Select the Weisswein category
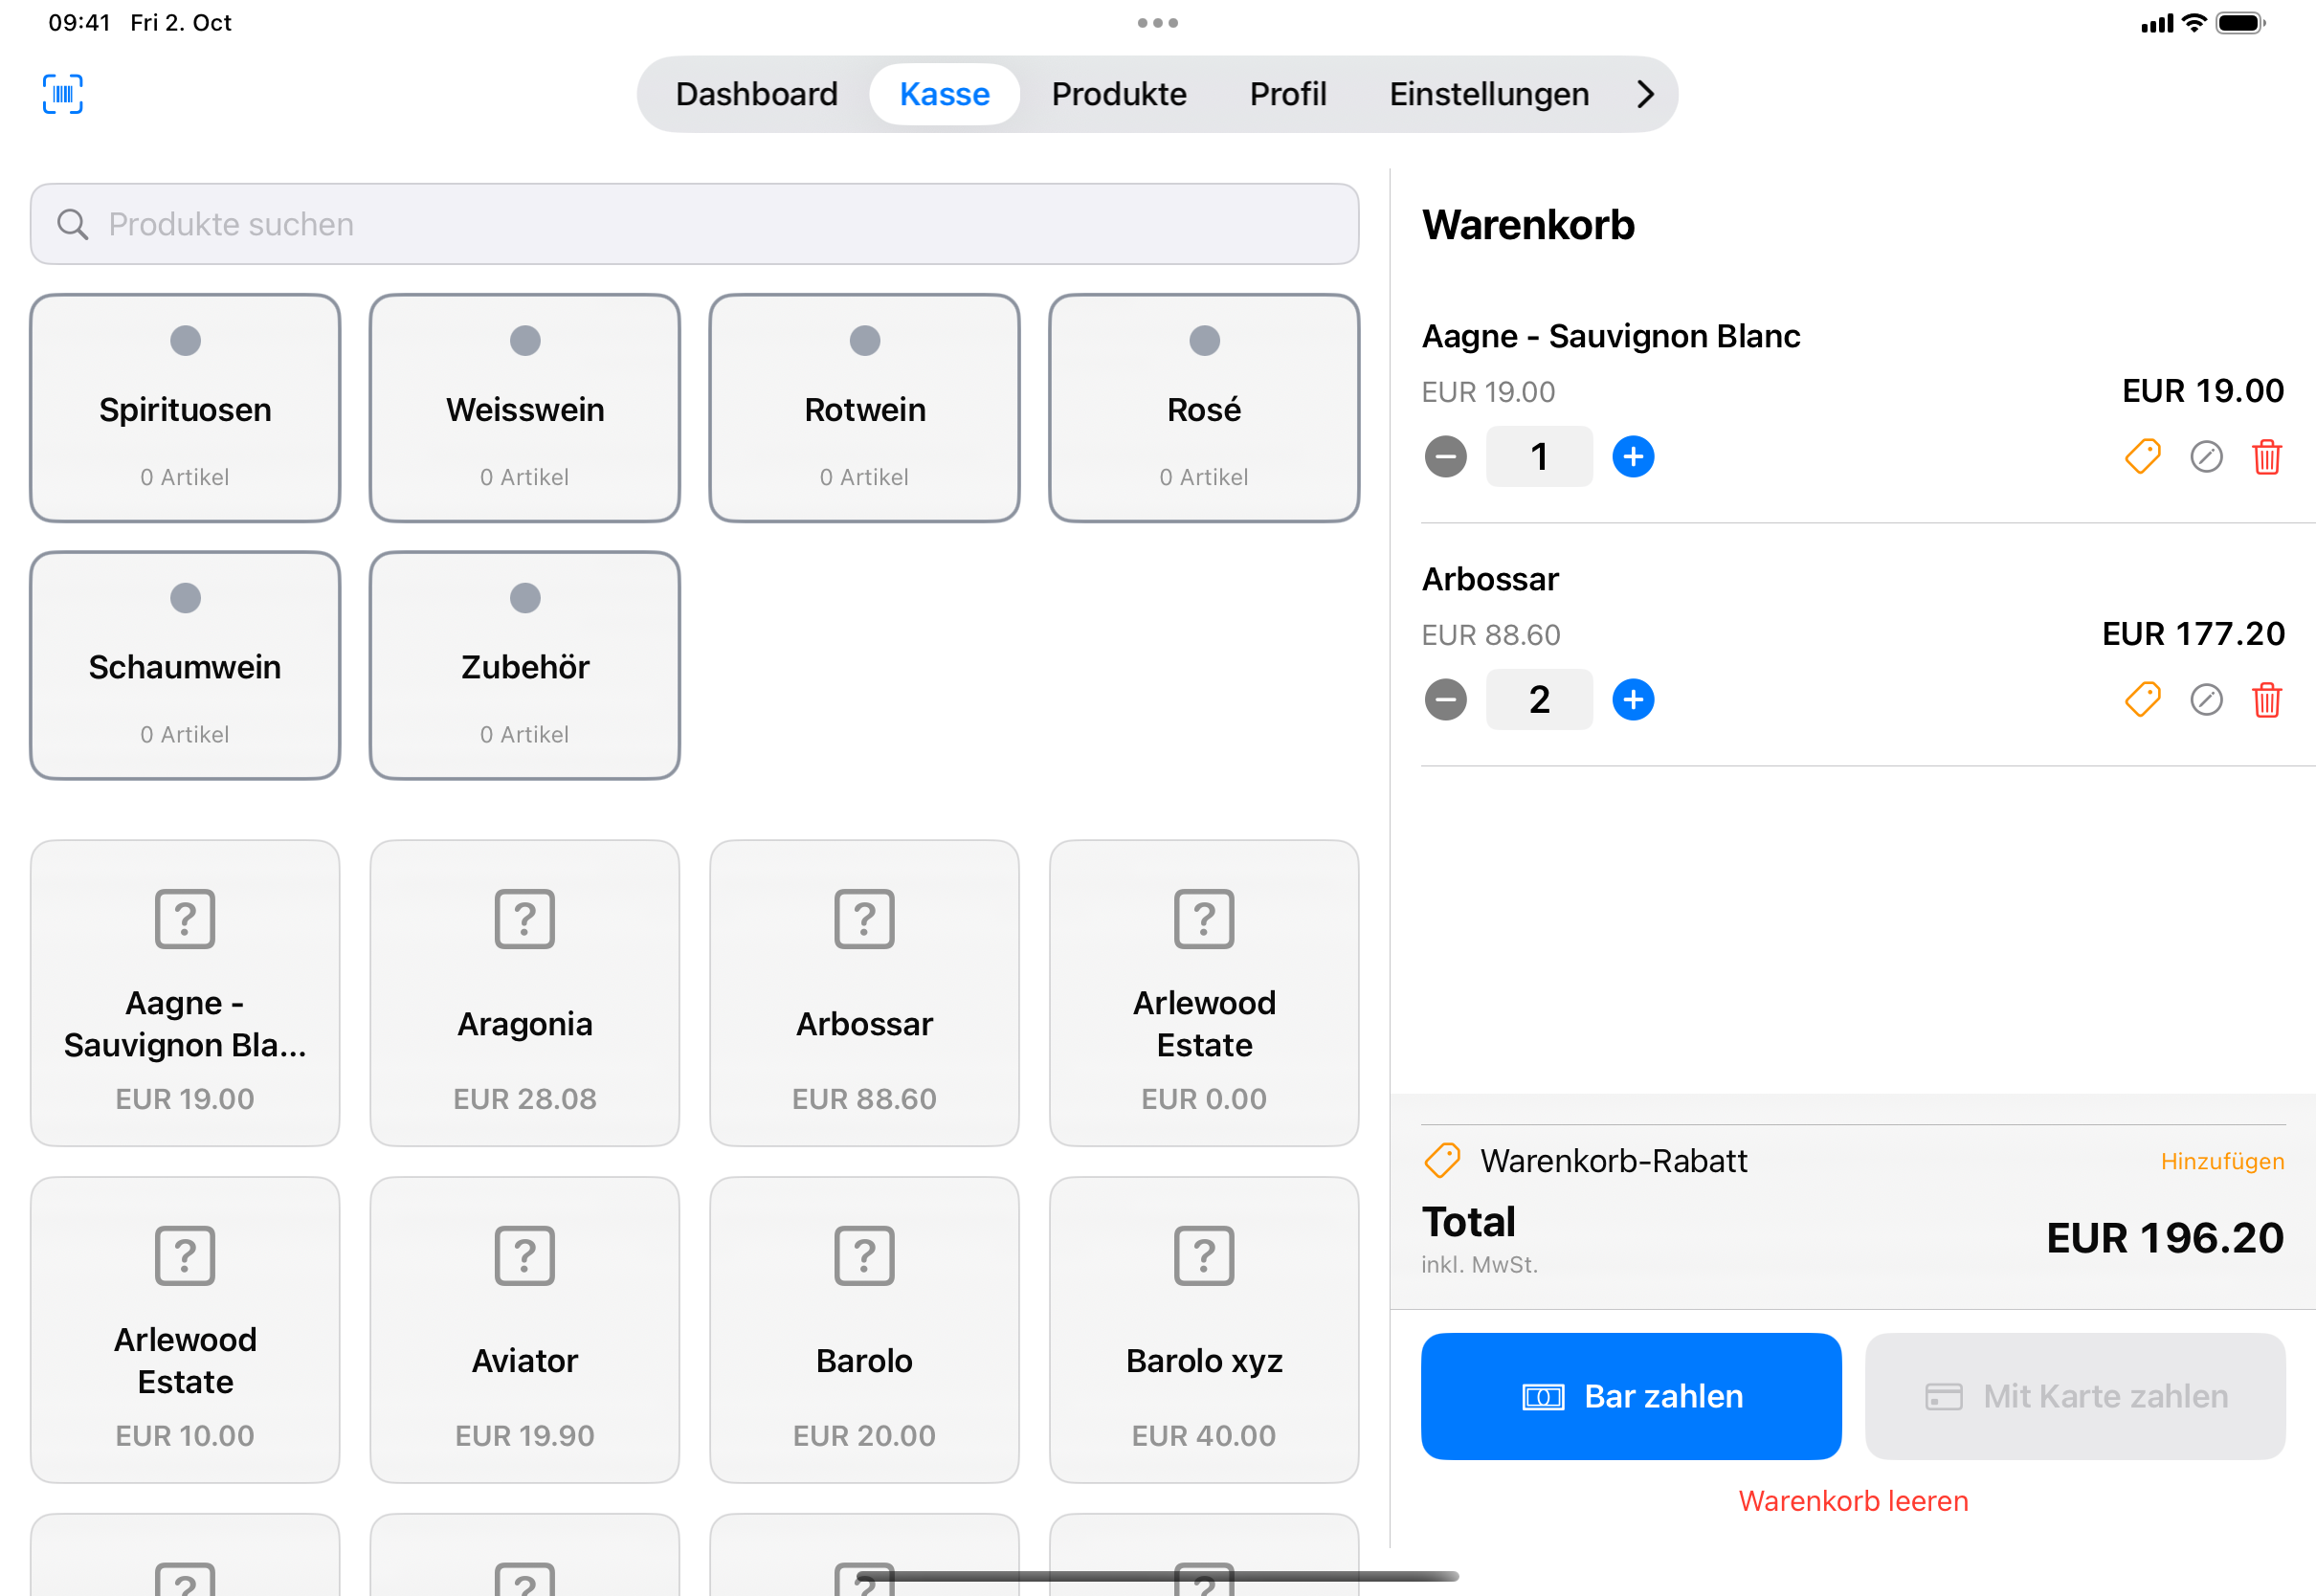Screen dimensions: 2316x1596 (x=524, y=408)
